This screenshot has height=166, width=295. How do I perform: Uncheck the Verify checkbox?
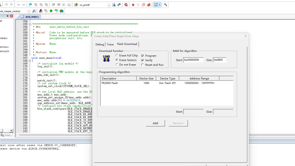[142, 60]
